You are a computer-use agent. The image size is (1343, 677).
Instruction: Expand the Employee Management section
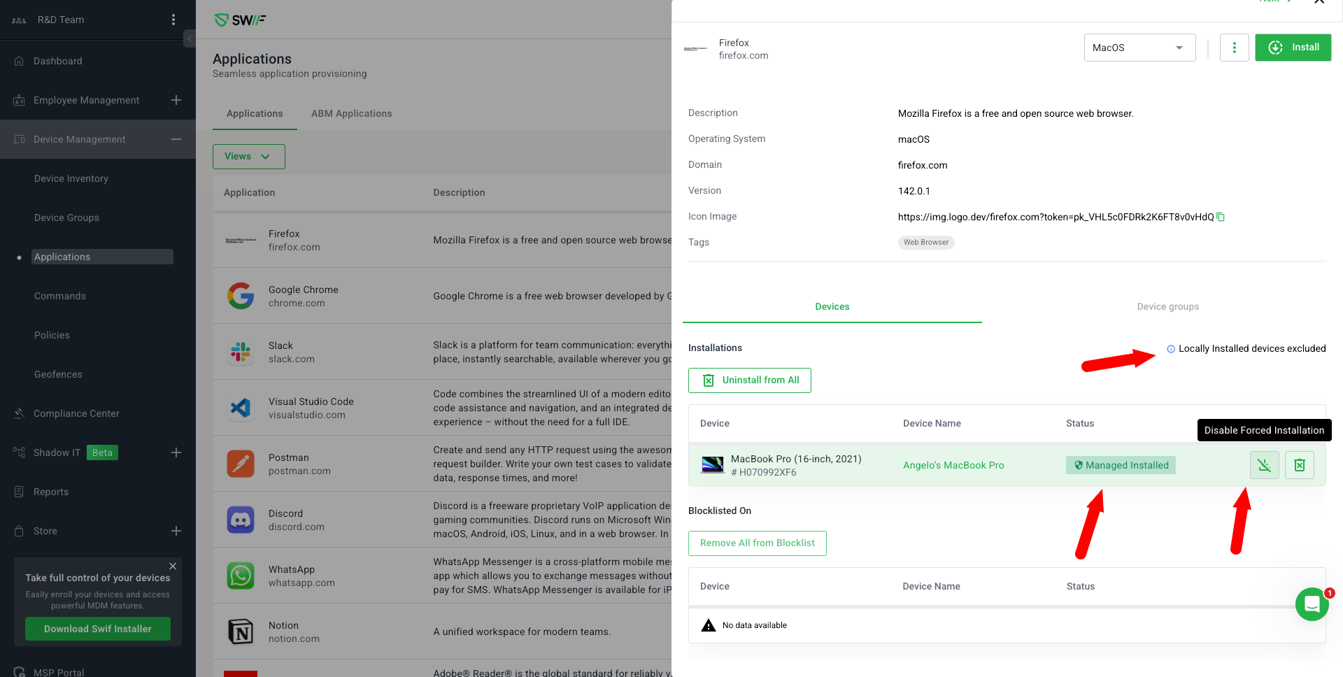point(176,100)
